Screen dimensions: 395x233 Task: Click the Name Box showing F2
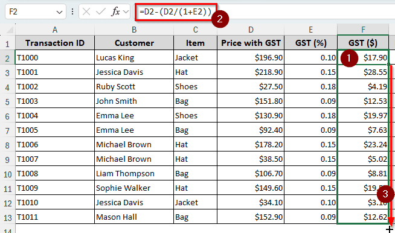[36, 11]
